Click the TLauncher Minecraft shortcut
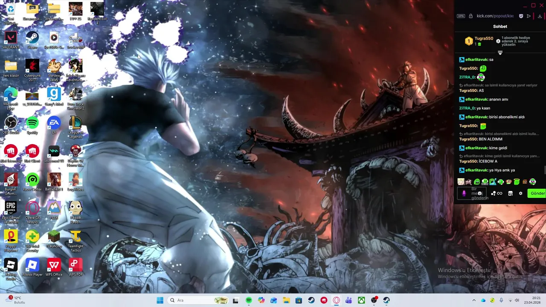 coord(54,239)
